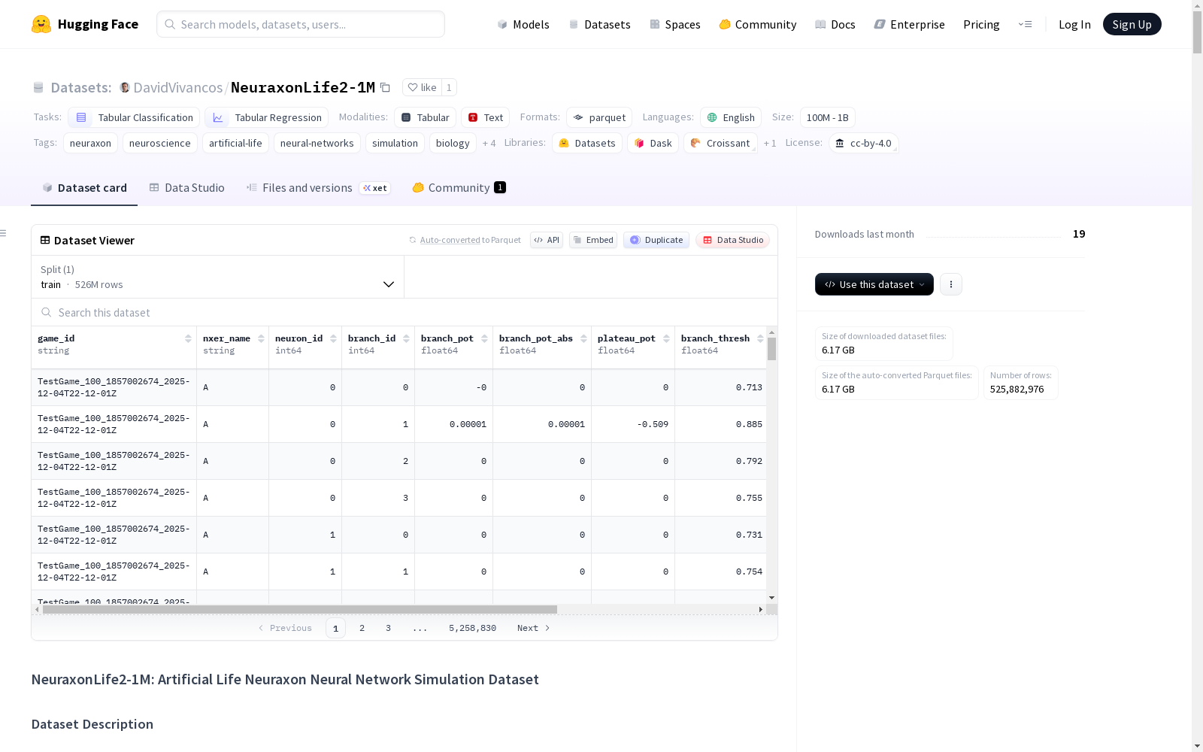Sort by branch_pot_abs column arrows
Screen dimensions: 1203x752
coord(583,338)
